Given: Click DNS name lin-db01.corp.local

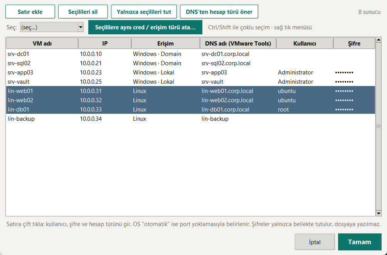Looking at the screenshot, I should click(x=225, y=110).
